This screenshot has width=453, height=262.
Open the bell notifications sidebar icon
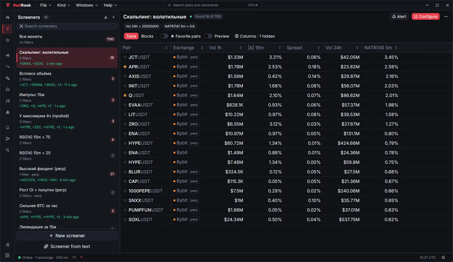pyautogui.click(x=7, y=127)
